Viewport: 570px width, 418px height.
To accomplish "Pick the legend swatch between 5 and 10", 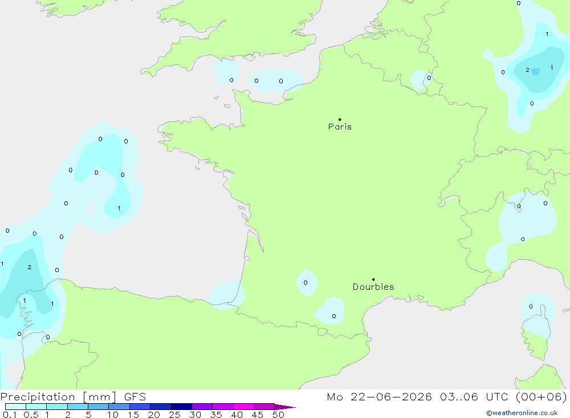I will click(x=98, y=407).
